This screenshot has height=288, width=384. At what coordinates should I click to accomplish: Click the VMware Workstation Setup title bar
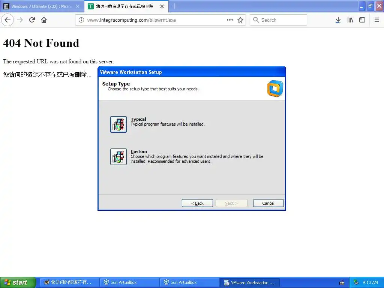point(192,72)
